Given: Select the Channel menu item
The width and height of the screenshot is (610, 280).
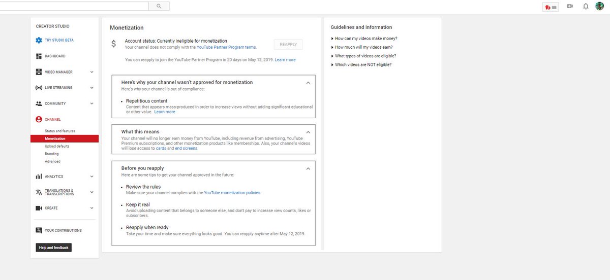Looking at the screenshot, I should coord(53,120).
